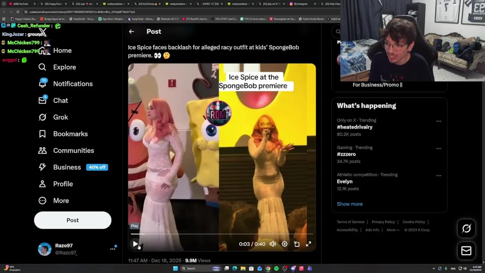Click the Explore magnifier icon
Screen dimensions: 485x273
tap(42, 67)
